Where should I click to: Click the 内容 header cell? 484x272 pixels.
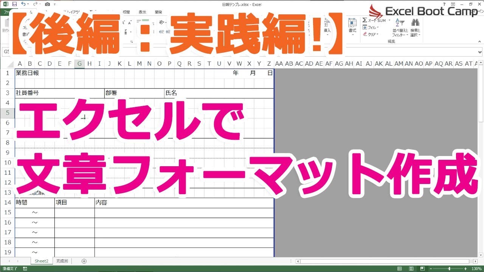tap(184, 202)
